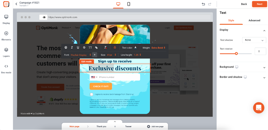Click the undo arrow icon
The width and height of the screenshot is (268, 130).
203,4
